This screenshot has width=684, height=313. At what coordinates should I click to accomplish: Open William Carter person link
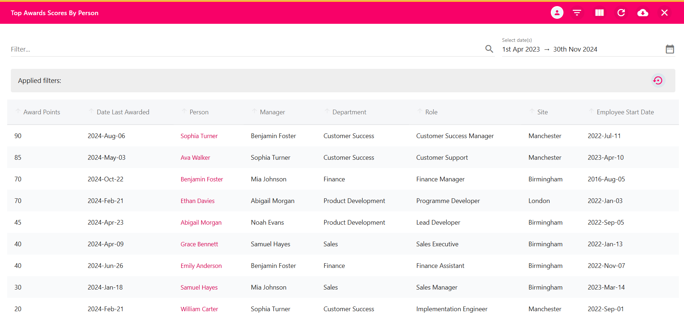point(199,309)
